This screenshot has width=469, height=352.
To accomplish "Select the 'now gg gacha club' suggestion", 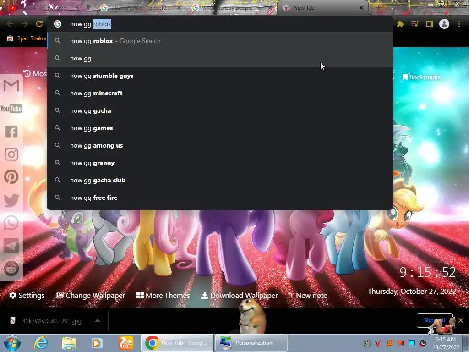I will [x=220, y=180].
